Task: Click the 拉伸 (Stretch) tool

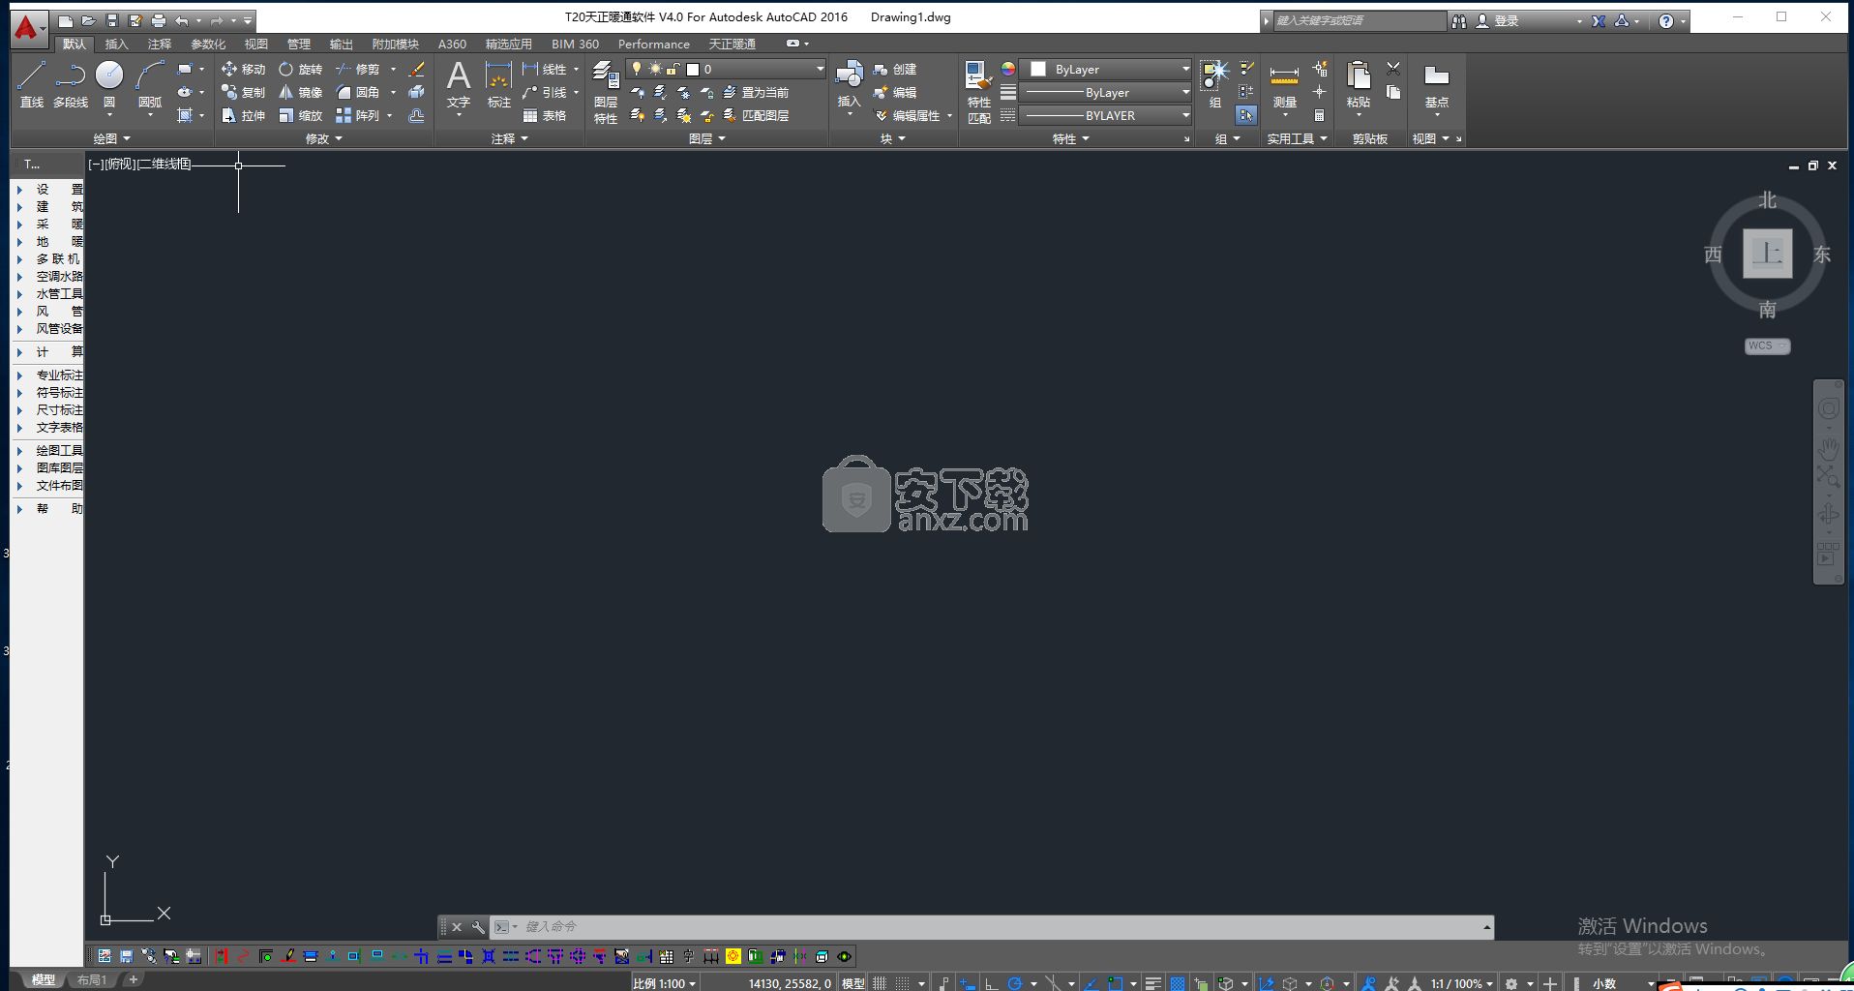Action: coord(243,115)
